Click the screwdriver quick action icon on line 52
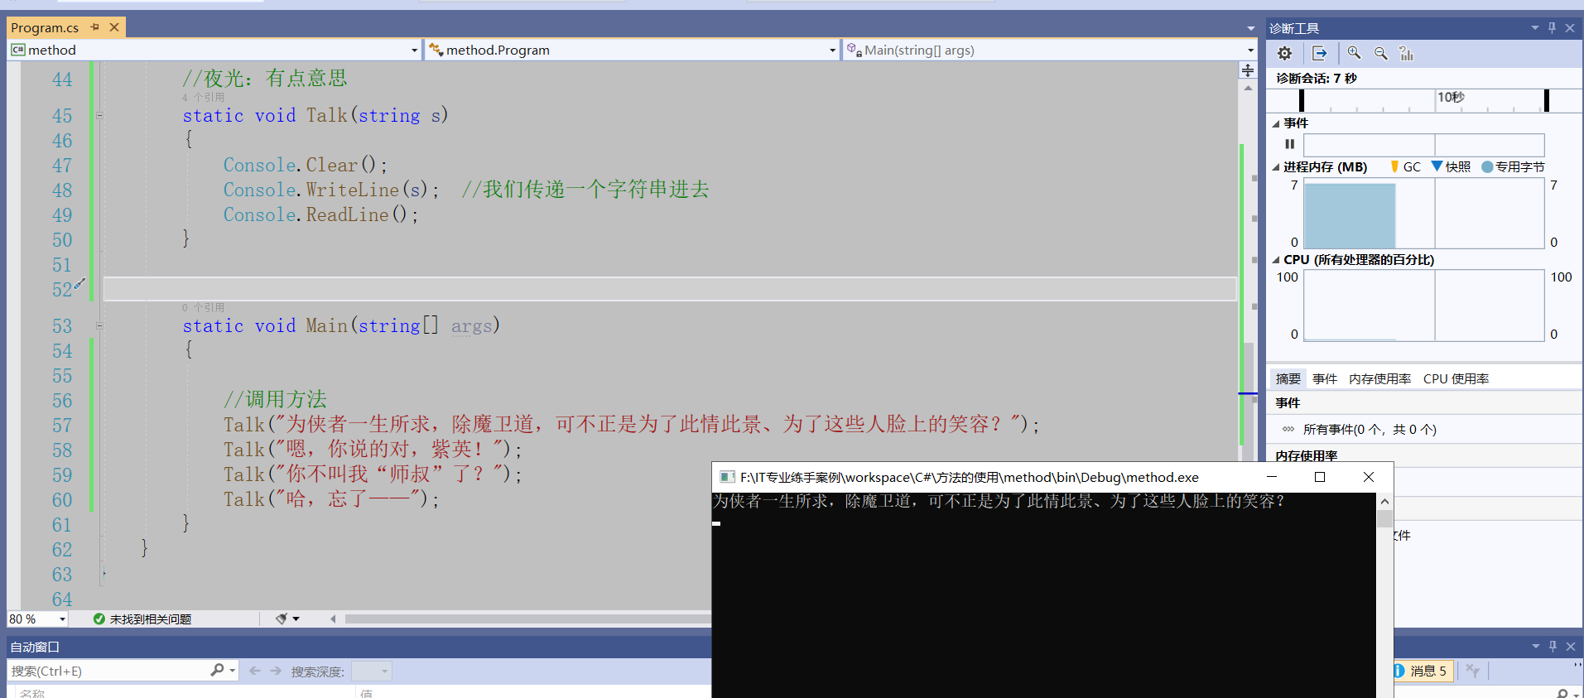This screenshot has width=1584, height=698. click(x=79, y=284)
